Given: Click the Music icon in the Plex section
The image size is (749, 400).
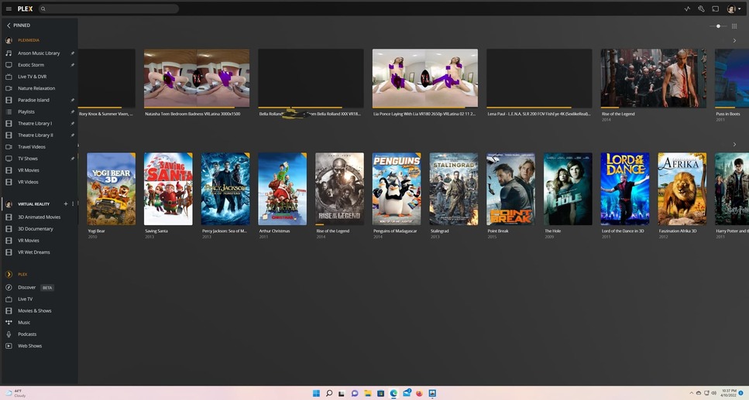Looking at the screenshot, I should tap(9, 322).
